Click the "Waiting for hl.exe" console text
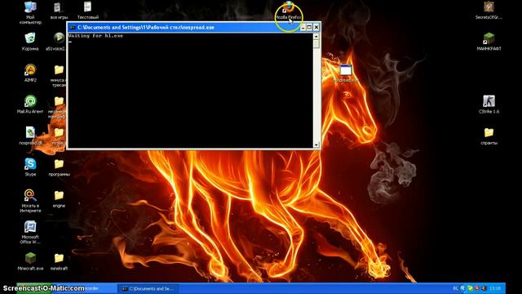The width and height of the screenshot is (522, 294). [96, 36]
